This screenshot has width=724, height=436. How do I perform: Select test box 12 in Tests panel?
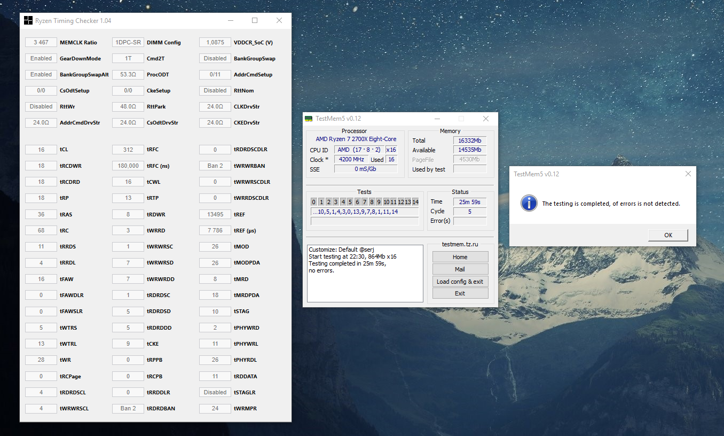[401, 202]
